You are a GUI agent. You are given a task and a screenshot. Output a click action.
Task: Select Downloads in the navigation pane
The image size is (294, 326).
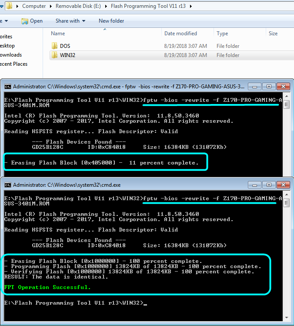click(11, 55)
